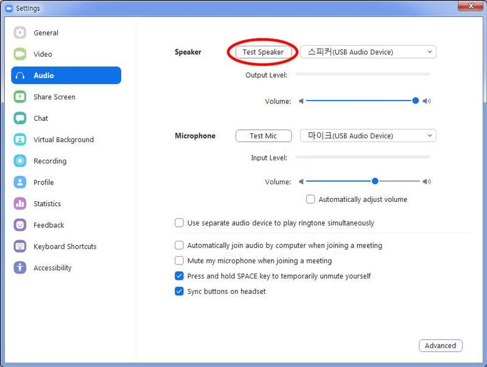Open the Virtual Background icon
This screenshot has height=367, width=487.
(x=20, y=140)
